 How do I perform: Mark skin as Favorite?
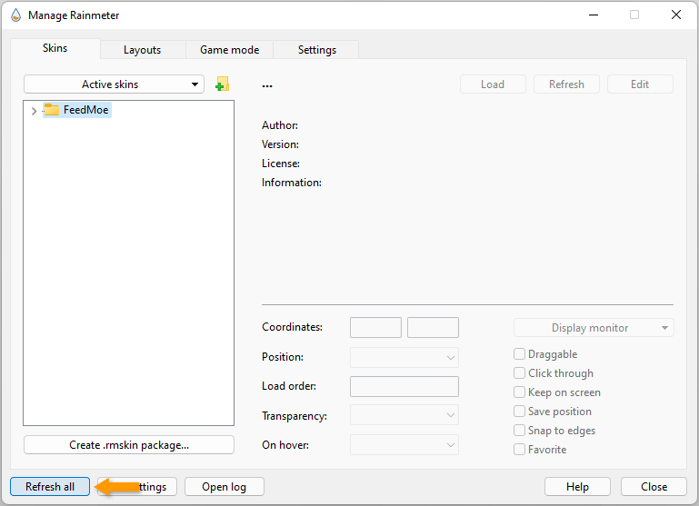point(519,450)
